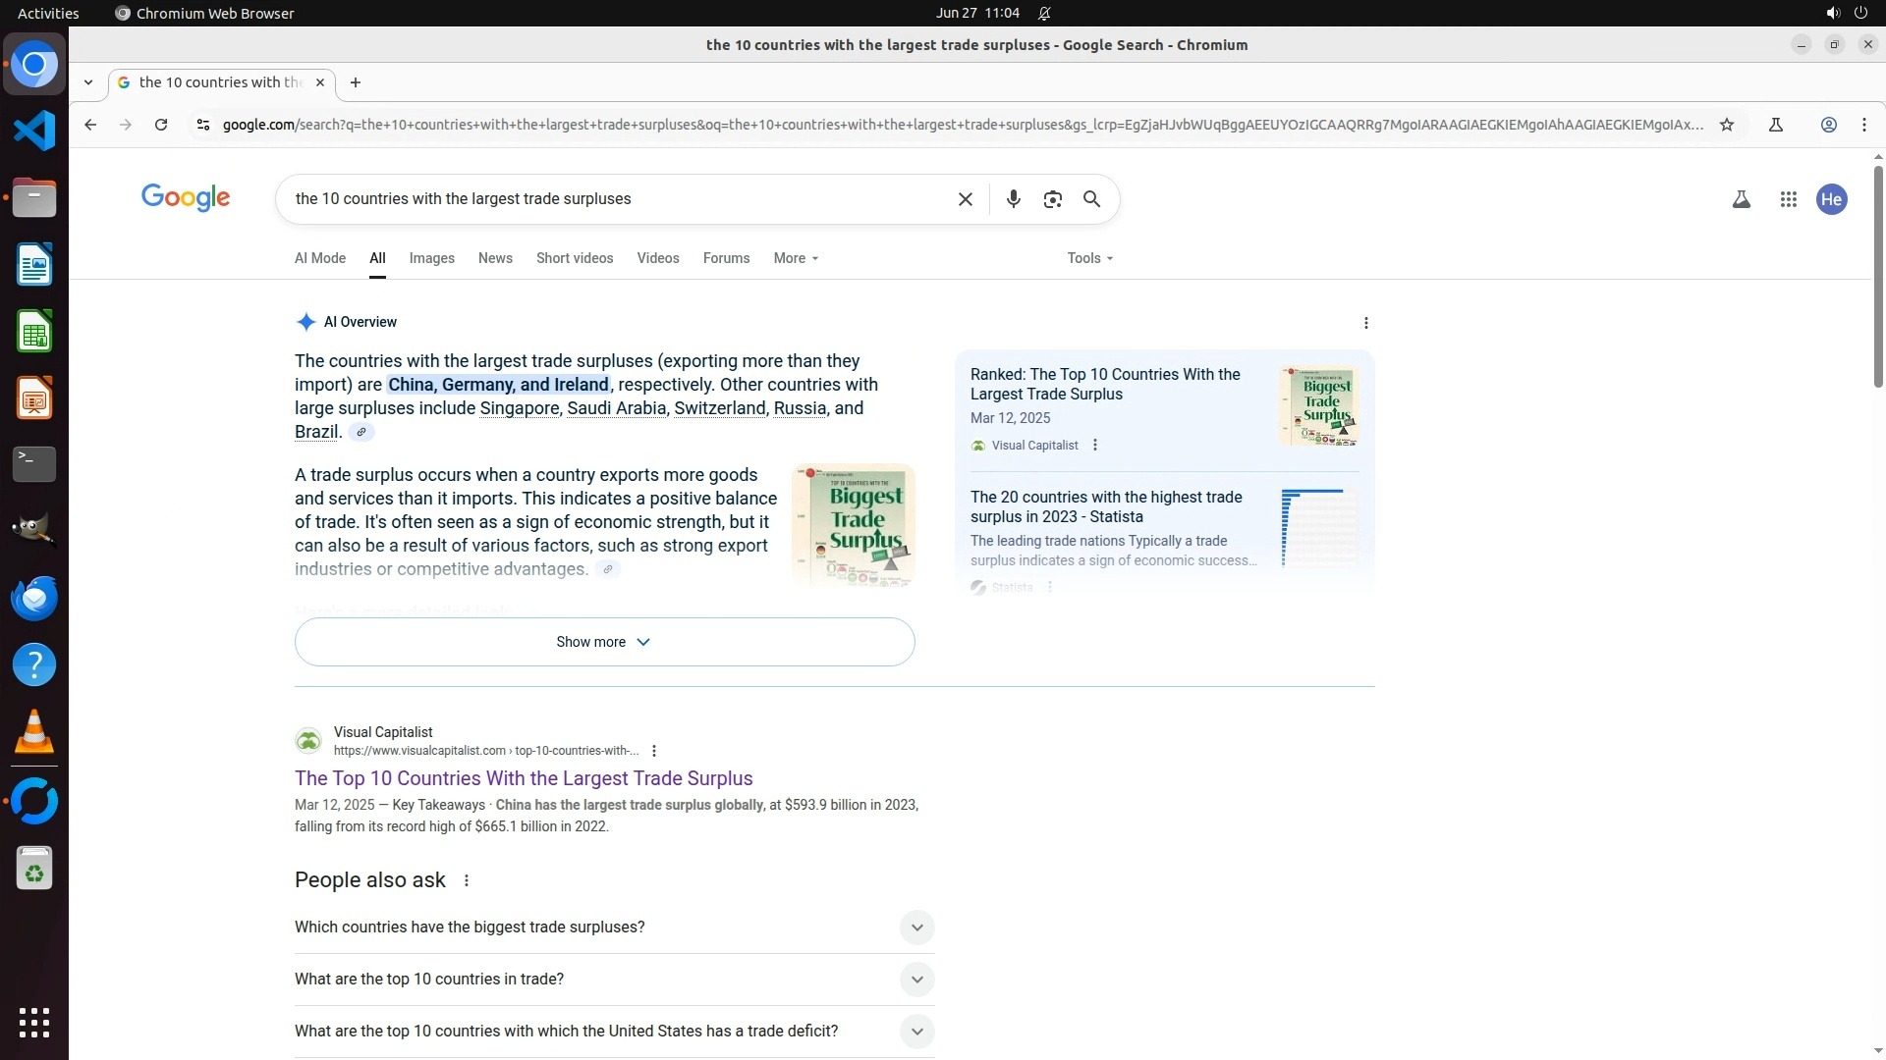Viewport: 1886px width, 1060px height.
Task: Switch to the Images tab
Action: (x=431, y=258)
